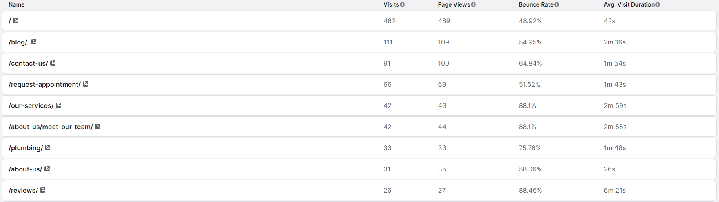Viewport: 719px width, 202px height.
Task: Open external link icon beside /blog/
Action: coord(34,42)
